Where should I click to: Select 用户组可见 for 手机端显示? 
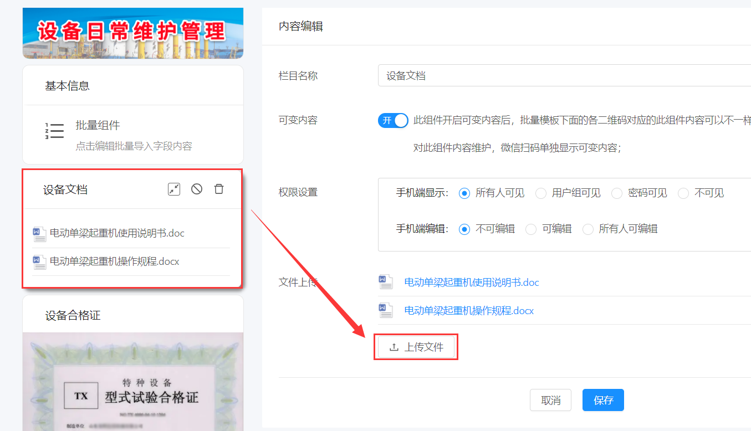540,193
